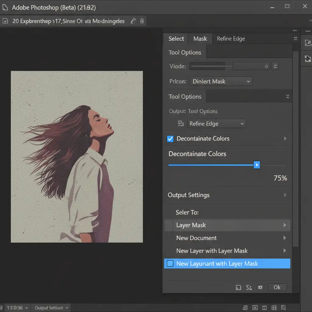Switch to the Refine Edge tab
This screenshot has width=312, height=312.
231,39
